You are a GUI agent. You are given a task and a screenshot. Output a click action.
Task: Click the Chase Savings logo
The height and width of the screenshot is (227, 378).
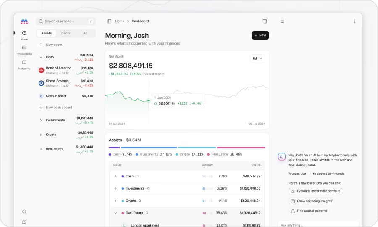click(41, 83)
